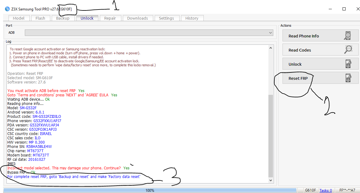This screenshot has width=360, height=193.
Task: Click the 100% progress bar
Action: pos(150,191)
